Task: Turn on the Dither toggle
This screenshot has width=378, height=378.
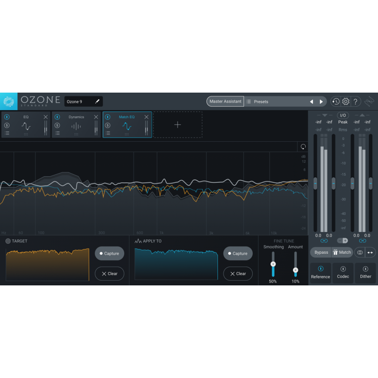Action: click(366, 269)
